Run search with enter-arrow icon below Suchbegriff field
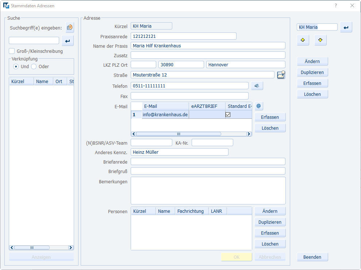Image resolution: width=361 pixels, height=270 pixels. (x=67, y=40)
